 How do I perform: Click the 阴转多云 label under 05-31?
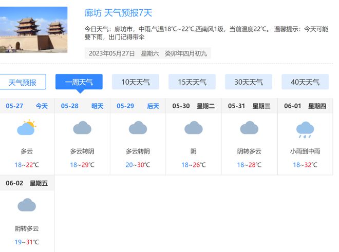(249, 151)
